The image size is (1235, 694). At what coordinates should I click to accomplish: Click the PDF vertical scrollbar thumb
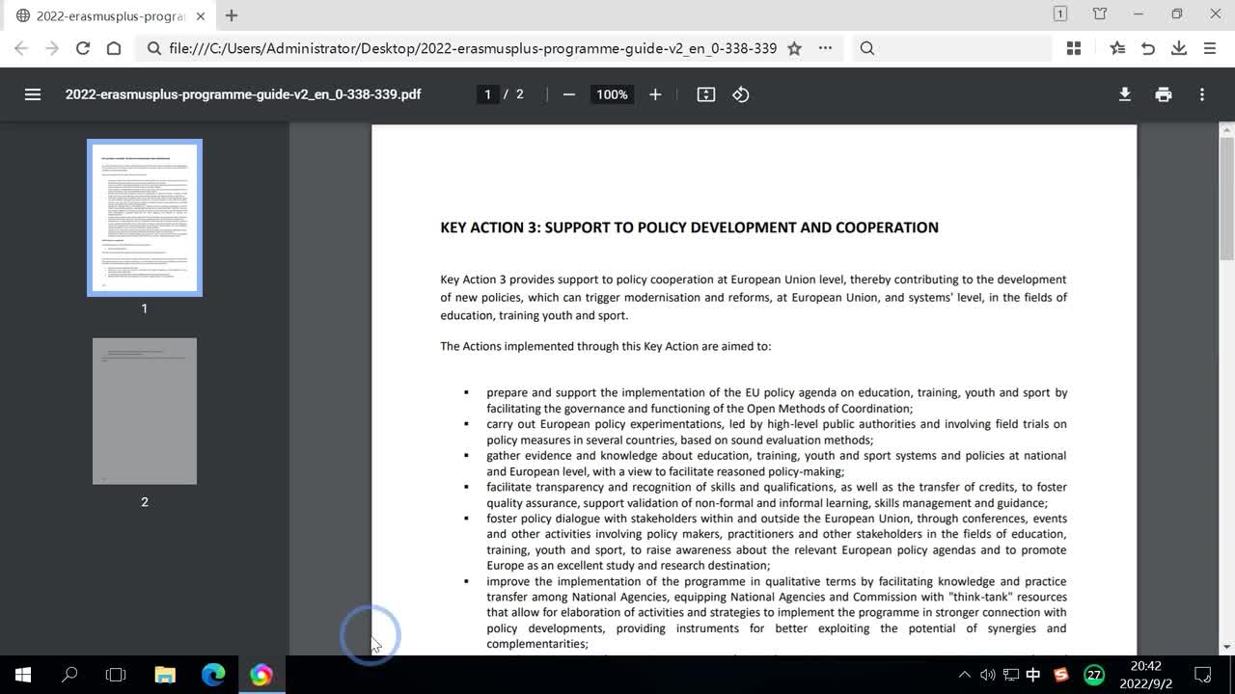click(x=1227, y=198)
